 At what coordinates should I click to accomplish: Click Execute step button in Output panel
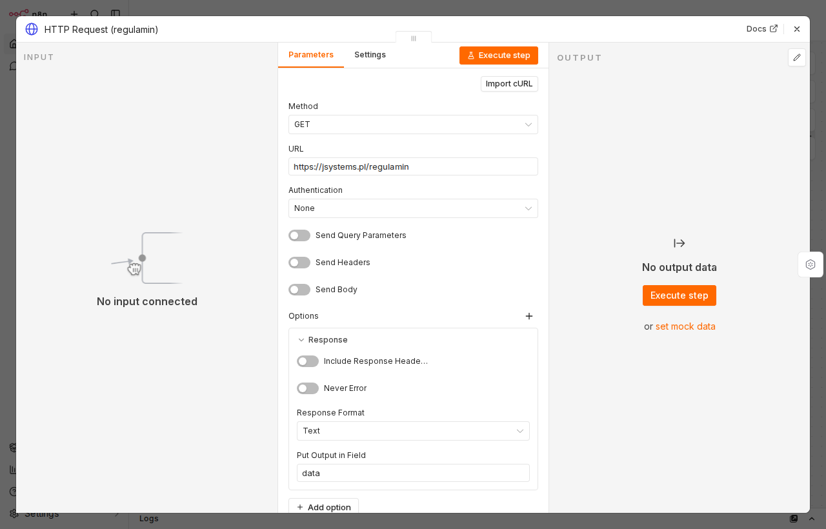click(680, 295)
